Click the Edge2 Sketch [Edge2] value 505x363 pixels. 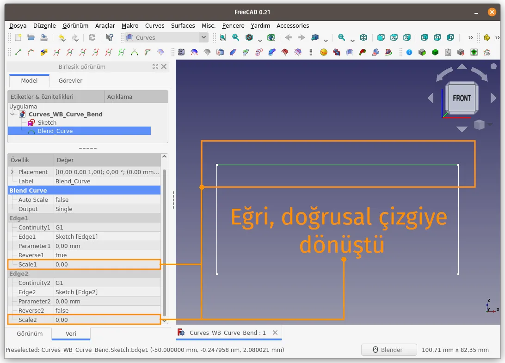[107, 292]
